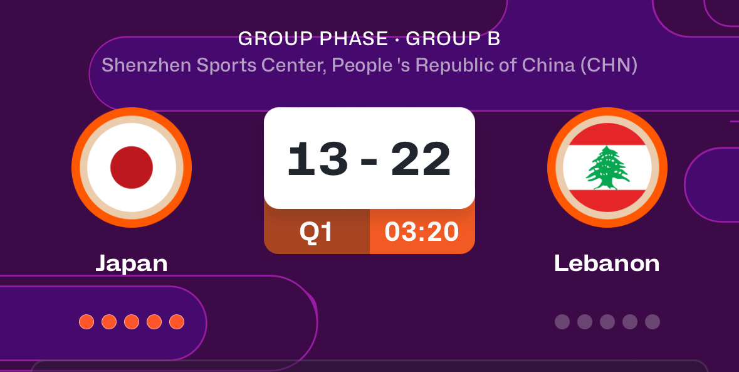This screenshot has height=372, width=739.
Task: Click the 03:20 game clock
Action: coord(422,232)
